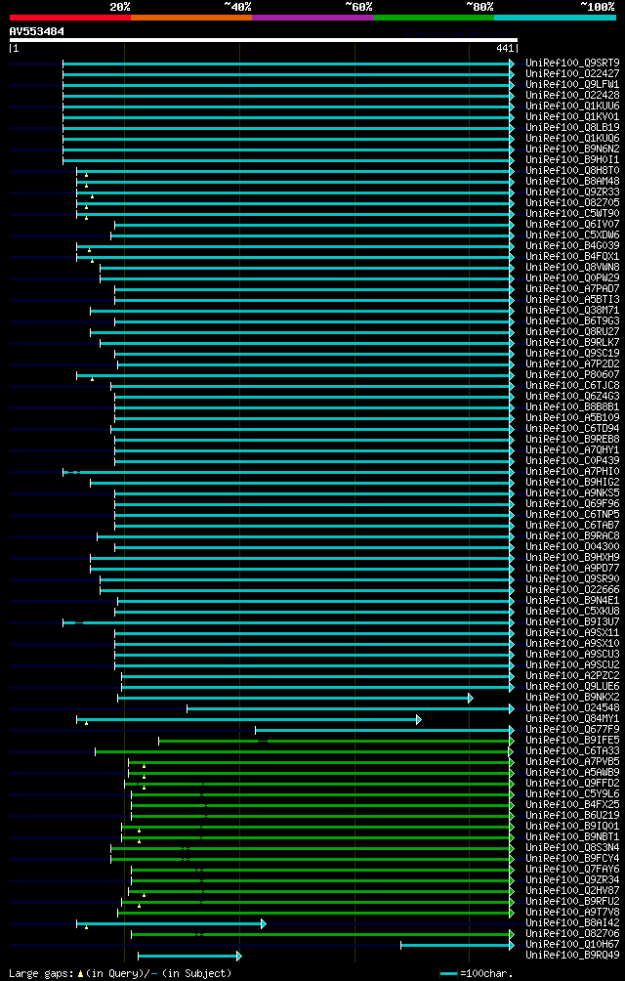This screenshot has height=981, width=625.
Task: Select hit label UniRef100_O04300
Action: tap(572, 547)
